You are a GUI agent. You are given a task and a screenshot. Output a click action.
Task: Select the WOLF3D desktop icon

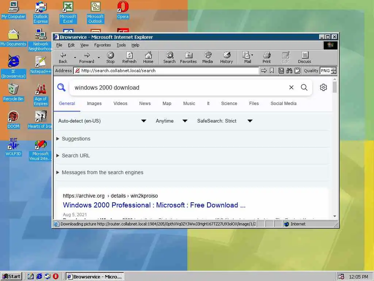(14, 147)
